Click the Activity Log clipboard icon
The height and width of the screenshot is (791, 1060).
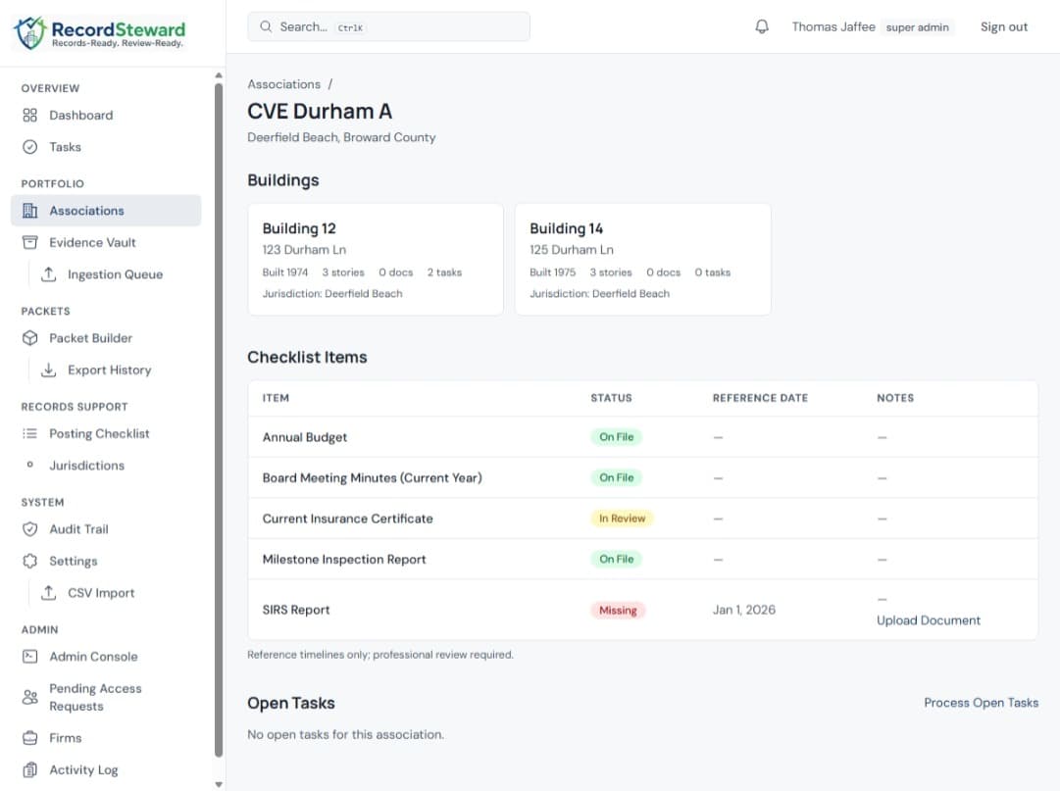[29, 770]
